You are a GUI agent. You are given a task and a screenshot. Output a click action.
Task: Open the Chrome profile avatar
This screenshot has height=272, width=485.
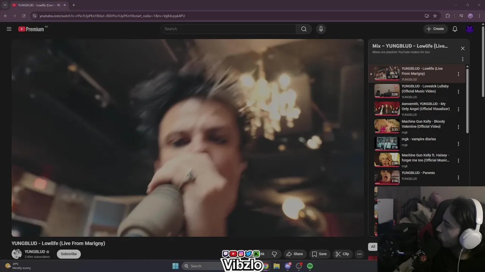[470, 16]
